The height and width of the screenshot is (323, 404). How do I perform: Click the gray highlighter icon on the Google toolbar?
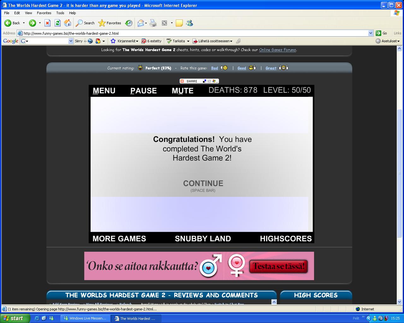click(238, 41)
